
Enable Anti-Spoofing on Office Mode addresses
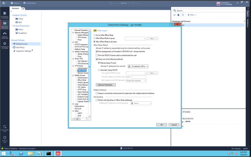click(x=97, y=100)
